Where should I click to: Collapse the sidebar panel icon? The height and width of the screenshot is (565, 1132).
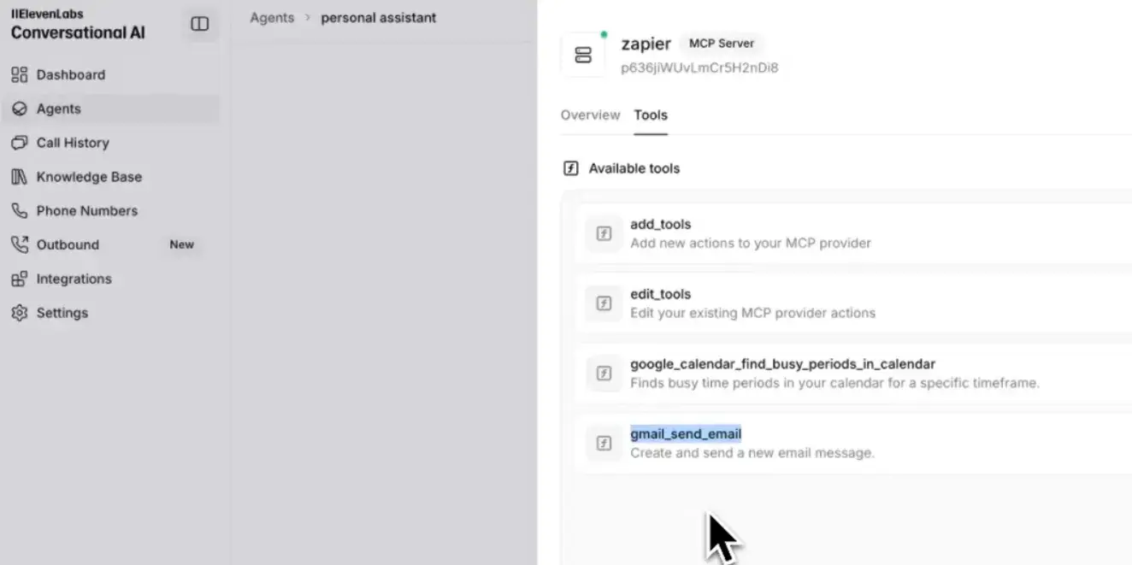pyautogui.click(x=199, y=25)
